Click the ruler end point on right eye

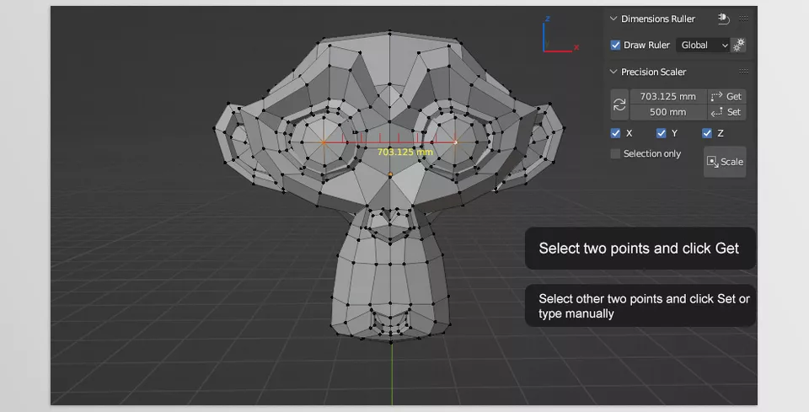coord(456,142)
